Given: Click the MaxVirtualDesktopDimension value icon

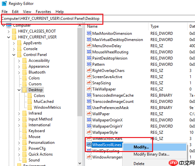Looking at the screenshot, I should click(89, 39).
